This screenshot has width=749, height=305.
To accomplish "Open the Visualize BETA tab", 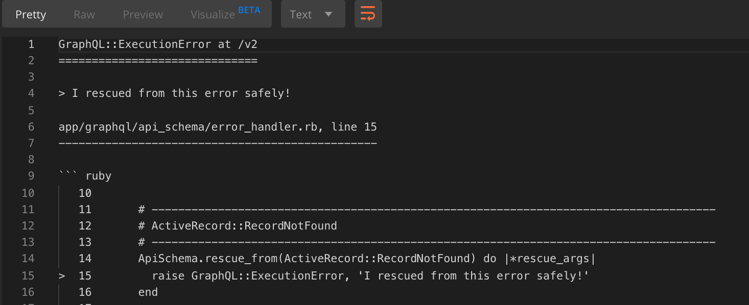I will click(x=225, y=13).
